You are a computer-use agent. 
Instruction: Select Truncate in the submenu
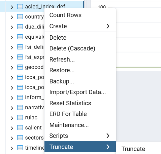pos(133,149)
